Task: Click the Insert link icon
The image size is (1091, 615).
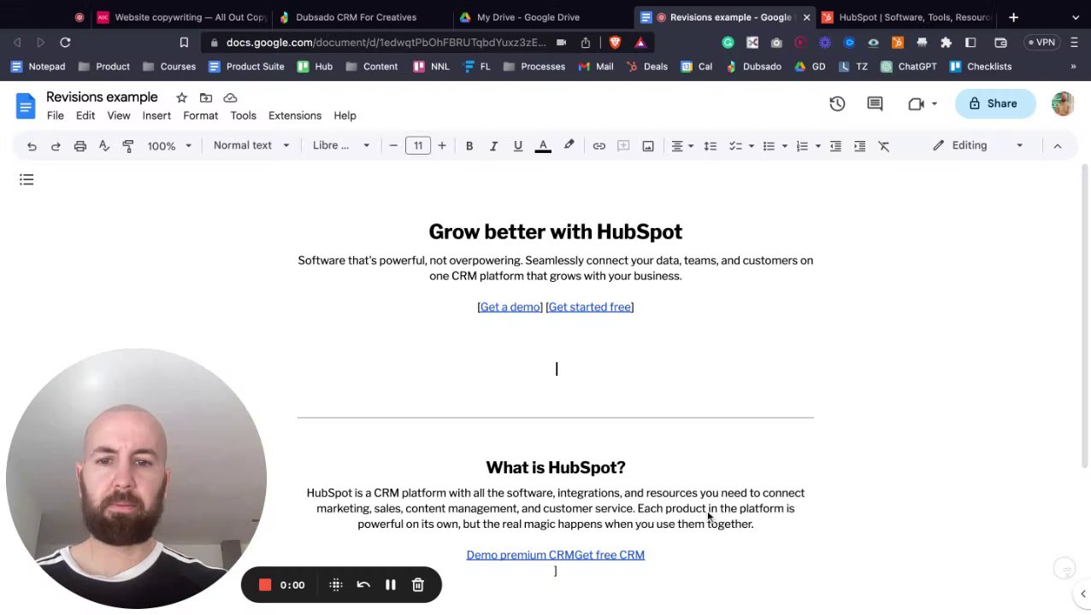Action: click(599, 146)
